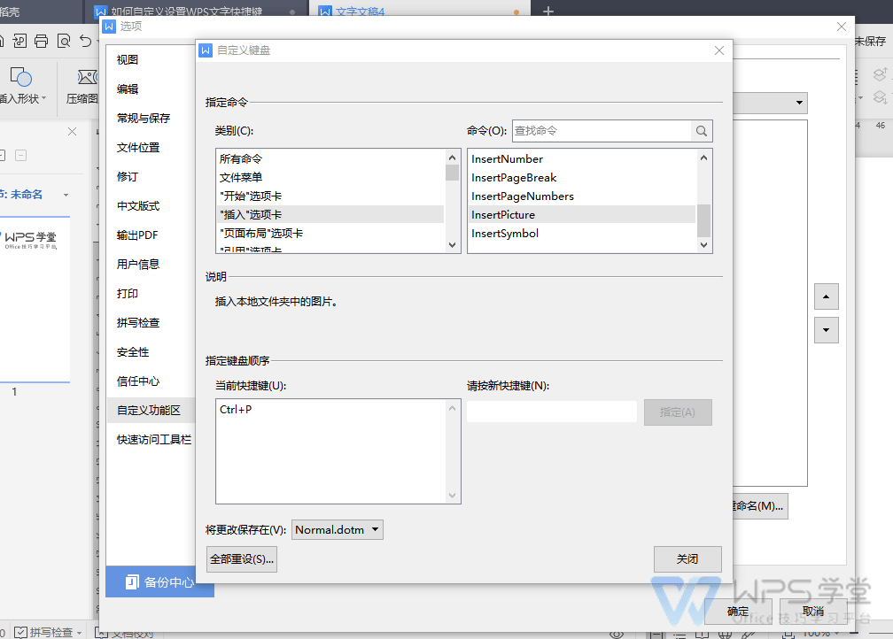Select Output PDF in Options sidebar
The height and width of the screenshot is (639, 893).
click(x=137, y=235)
